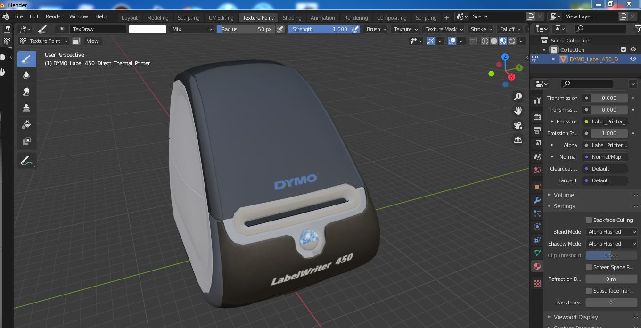Open the Scene properties tab

click(537, 156)
